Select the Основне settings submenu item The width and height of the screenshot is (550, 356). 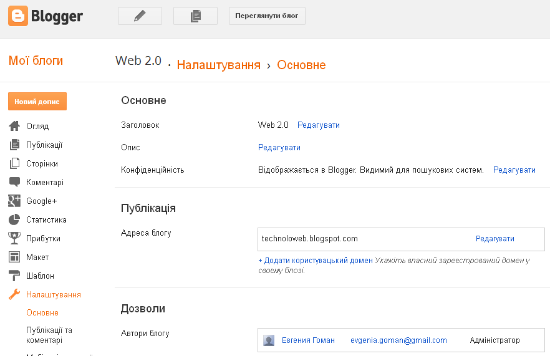click(x=42, y=312)
